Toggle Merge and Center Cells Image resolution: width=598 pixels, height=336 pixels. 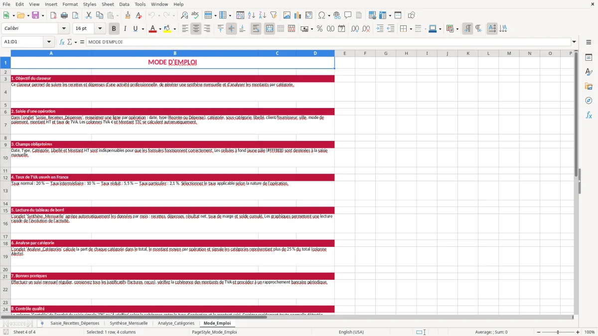(x=269, y=29)
